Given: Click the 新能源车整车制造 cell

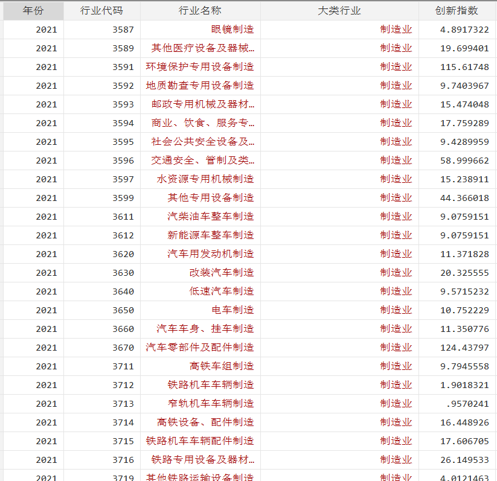Looking at the screenshot, I should pos(200,235).
